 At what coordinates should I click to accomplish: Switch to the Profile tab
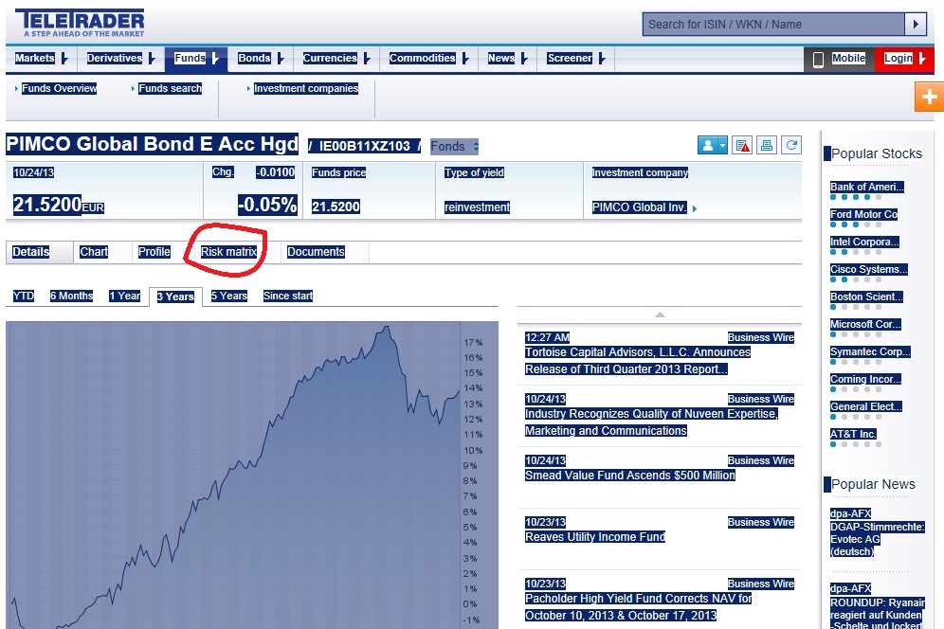[x=154, y=252]
